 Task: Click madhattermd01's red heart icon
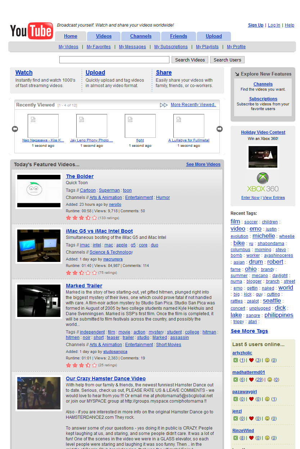click(x=251, y=380)
